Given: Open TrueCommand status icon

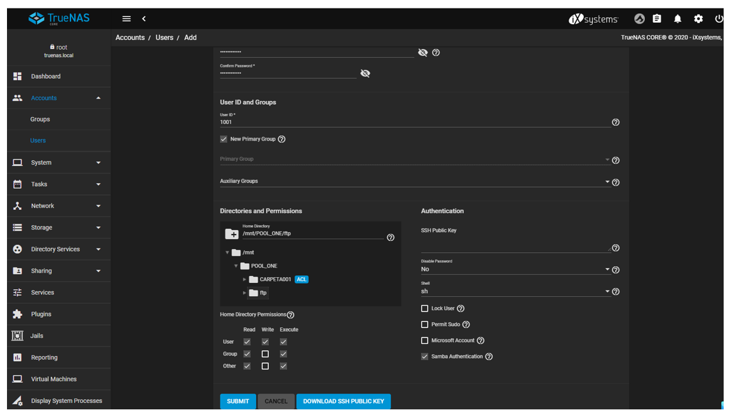Looking at the screenshot, I should pyautogui.click(x=639, y=18).
